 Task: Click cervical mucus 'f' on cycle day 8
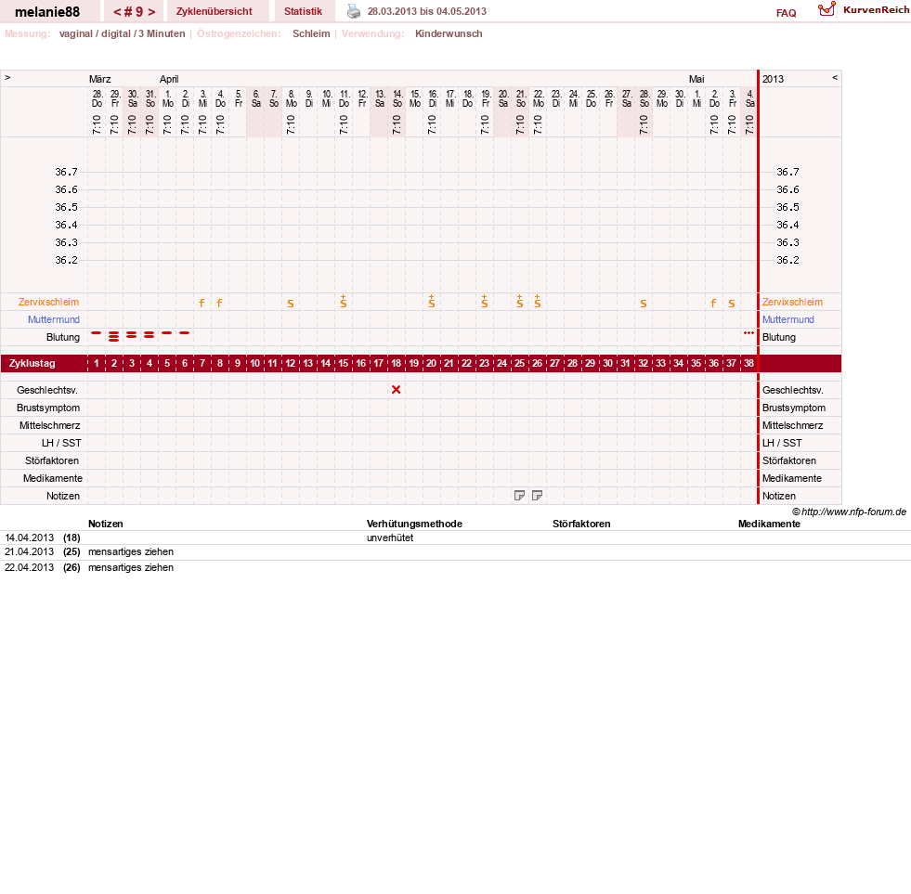(x=219, y=303)
